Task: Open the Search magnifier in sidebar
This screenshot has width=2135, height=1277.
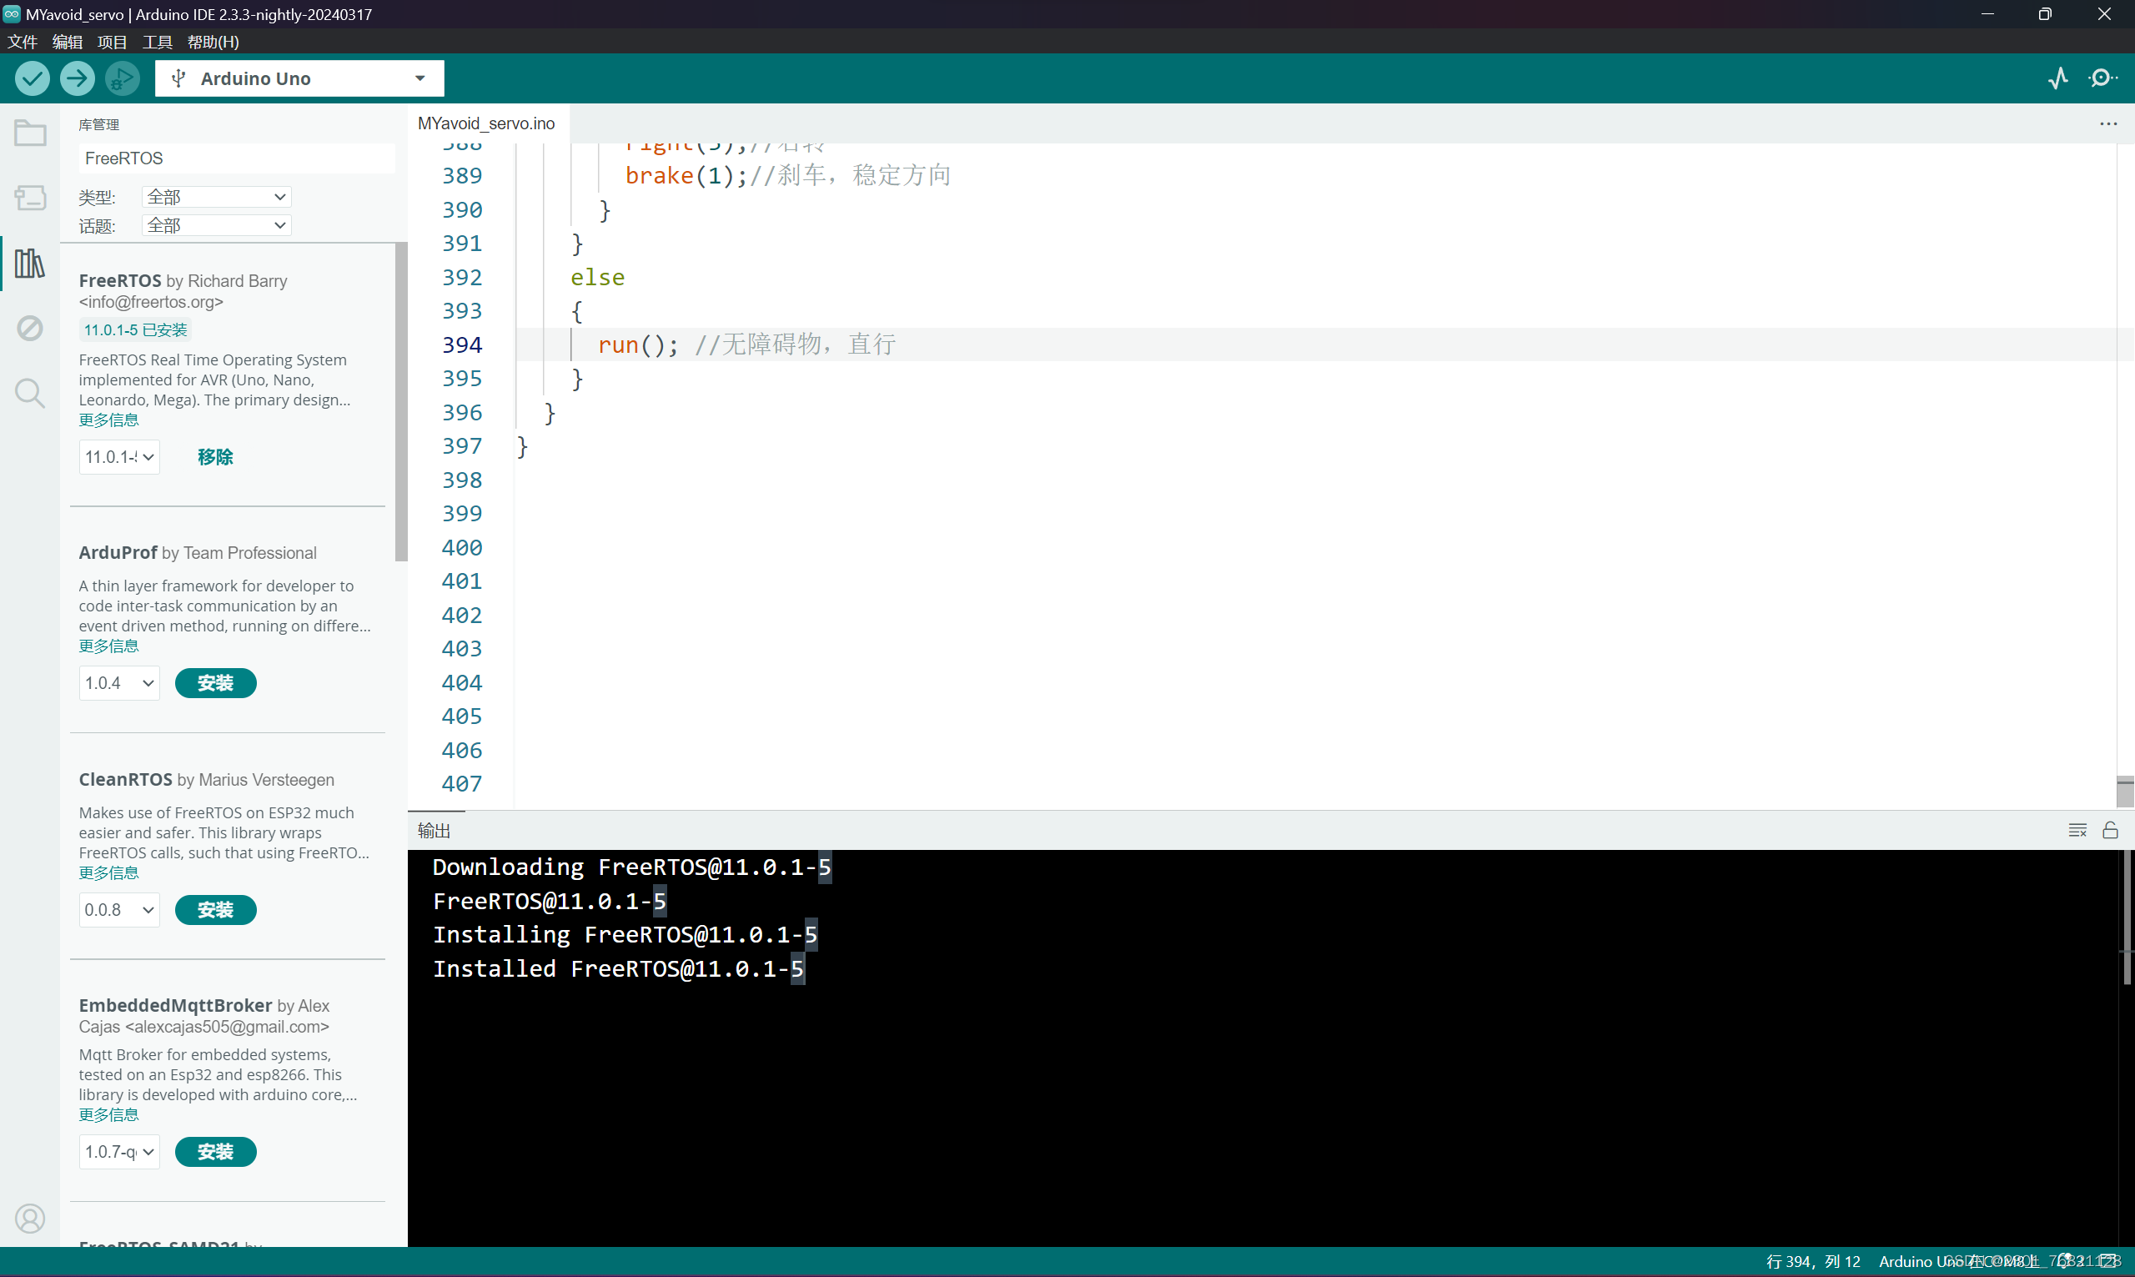Action: tap(30, 393)
